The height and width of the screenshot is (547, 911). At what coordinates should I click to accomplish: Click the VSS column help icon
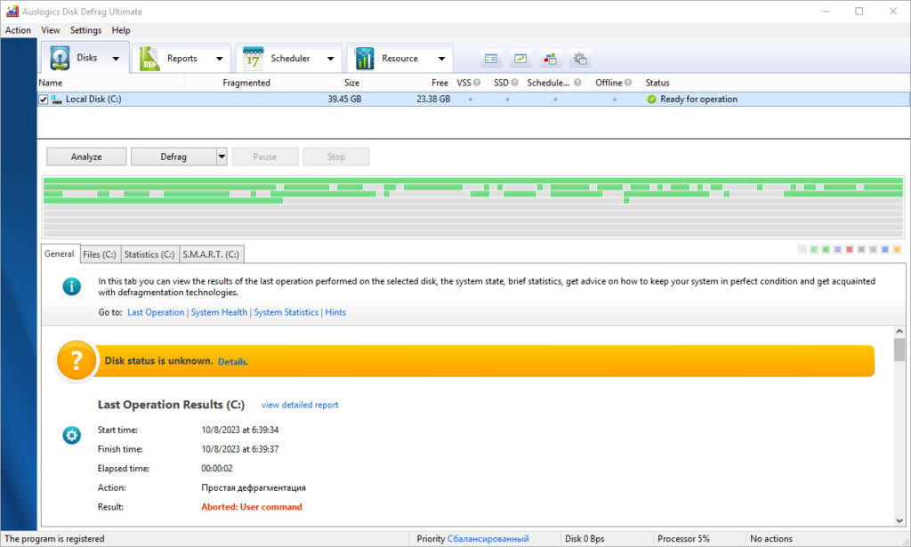click(x=477, y=83)
